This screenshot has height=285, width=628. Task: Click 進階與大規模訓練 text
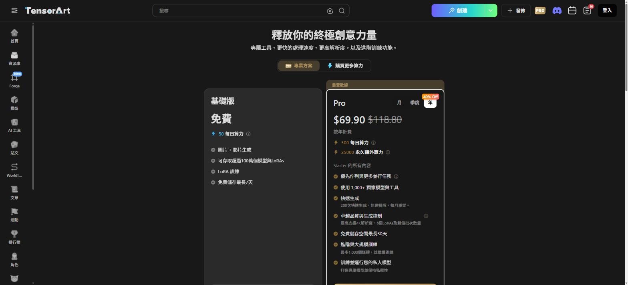coord(359,245)
